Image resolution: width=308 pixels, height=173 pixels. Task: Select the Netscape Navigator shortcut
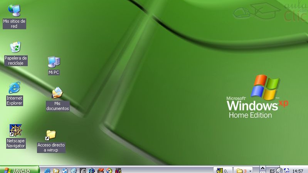[16, 131]
